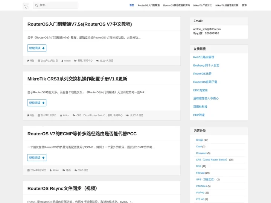Open CRS（Cloud Router Switch） link under CRS3 post
This screenshot has height=203, width=271.
pyautogui.click(x=91, y=115)
